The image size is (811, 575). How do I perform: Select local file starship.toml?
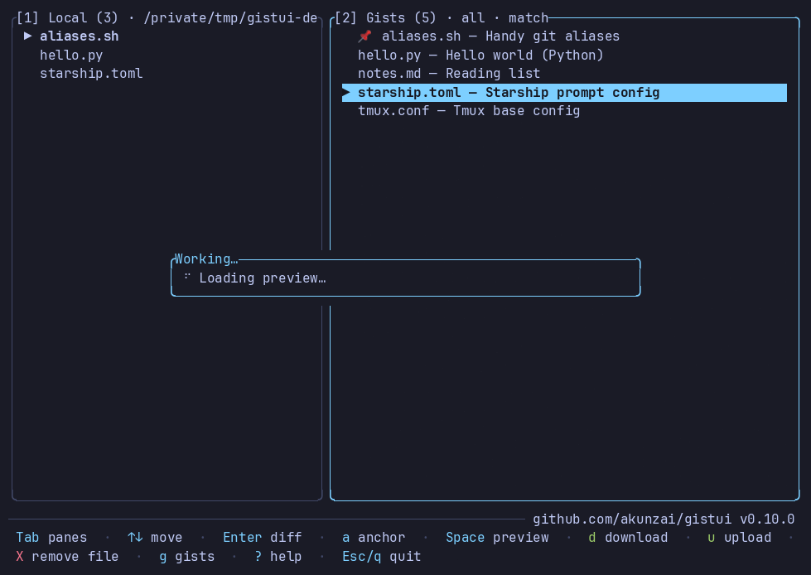point(91,74)
